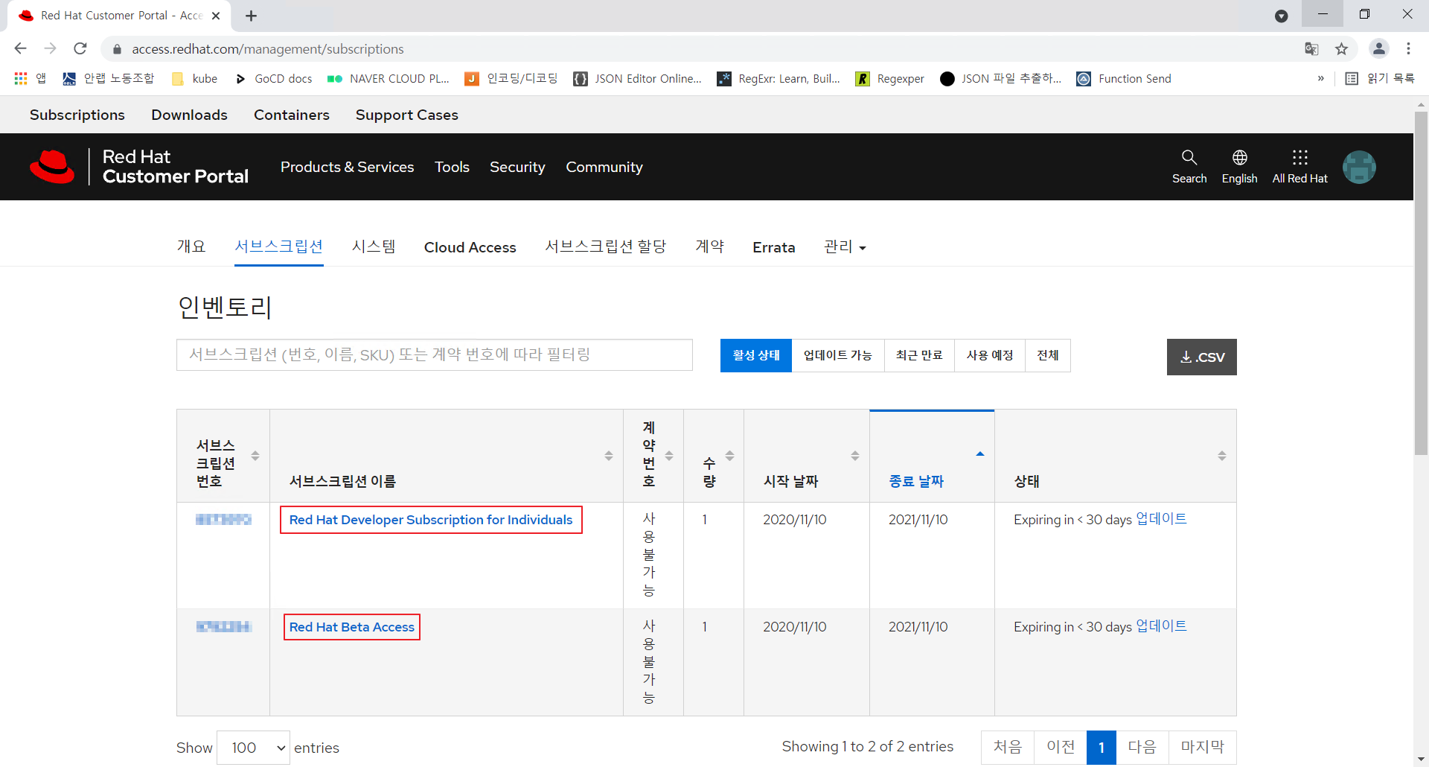Viewport: 1429px width, 767px height.
Task: Open the kube bookmark folder
Action: [195, 78]
